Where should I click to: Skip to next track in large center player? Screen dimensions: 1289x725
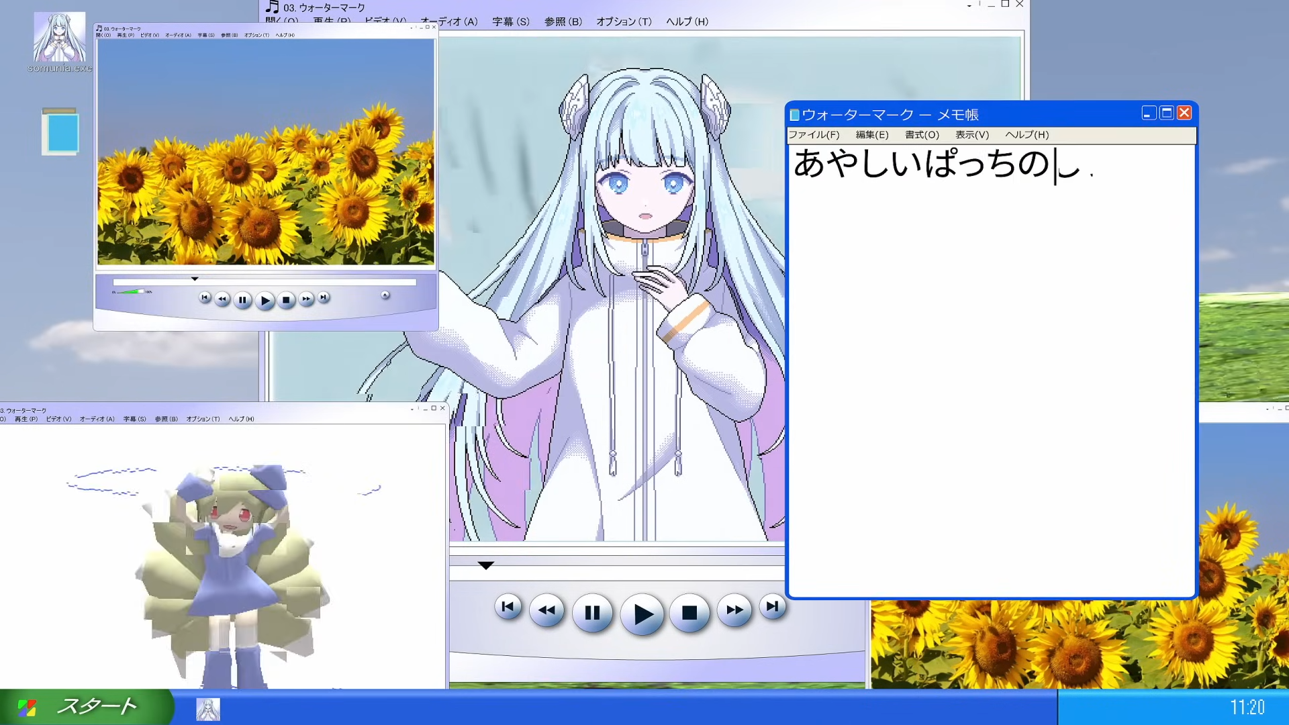pos(773,607)
